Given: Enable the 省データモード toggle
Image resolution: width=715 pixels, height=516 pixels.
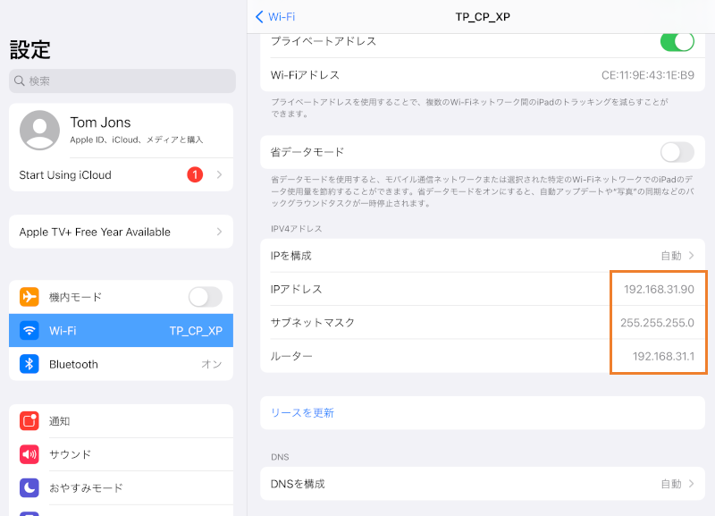Looking at the screenshot, I should pos(677,152).
